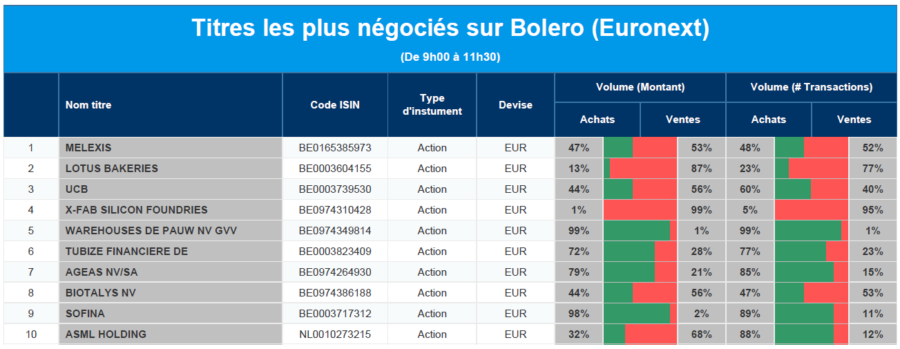Screen dimensions: 900x349
Task: Click green Montant bar for WAREHOUSES DE PAUW
Action: 636,231
